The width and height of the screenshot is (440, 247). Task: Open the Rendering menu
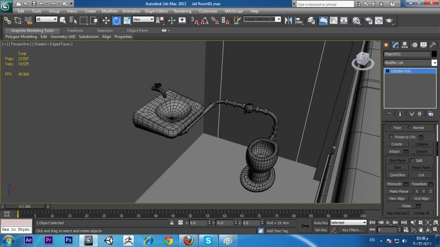(182, 11)
